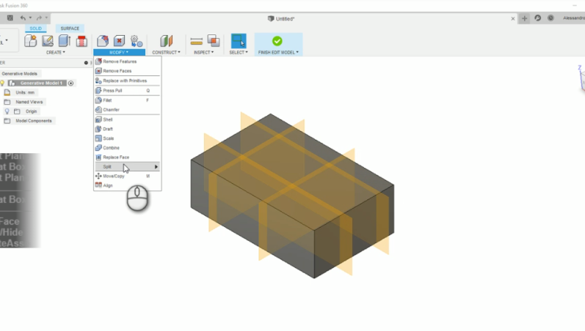Open the Undo history dropdown arrow

pyautogui.click(x=30, y=18)
